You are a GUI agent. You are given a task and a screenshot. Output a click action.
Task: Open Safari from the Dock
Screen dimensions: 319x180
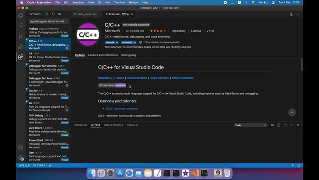click(x=129, y=173)
